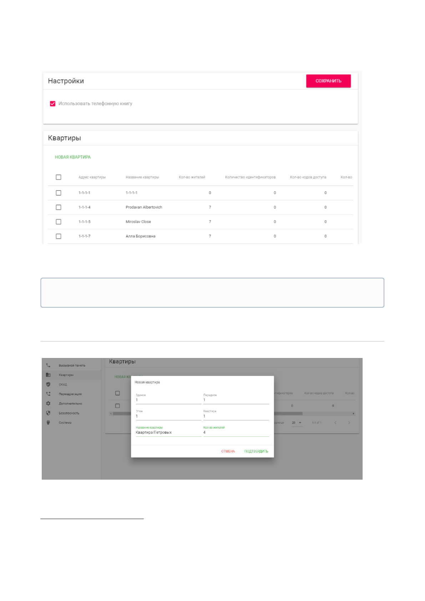Screen dimensions: 425x601
Task: Click the call forwarding icon for Переадресация
Action: point(48,394)
